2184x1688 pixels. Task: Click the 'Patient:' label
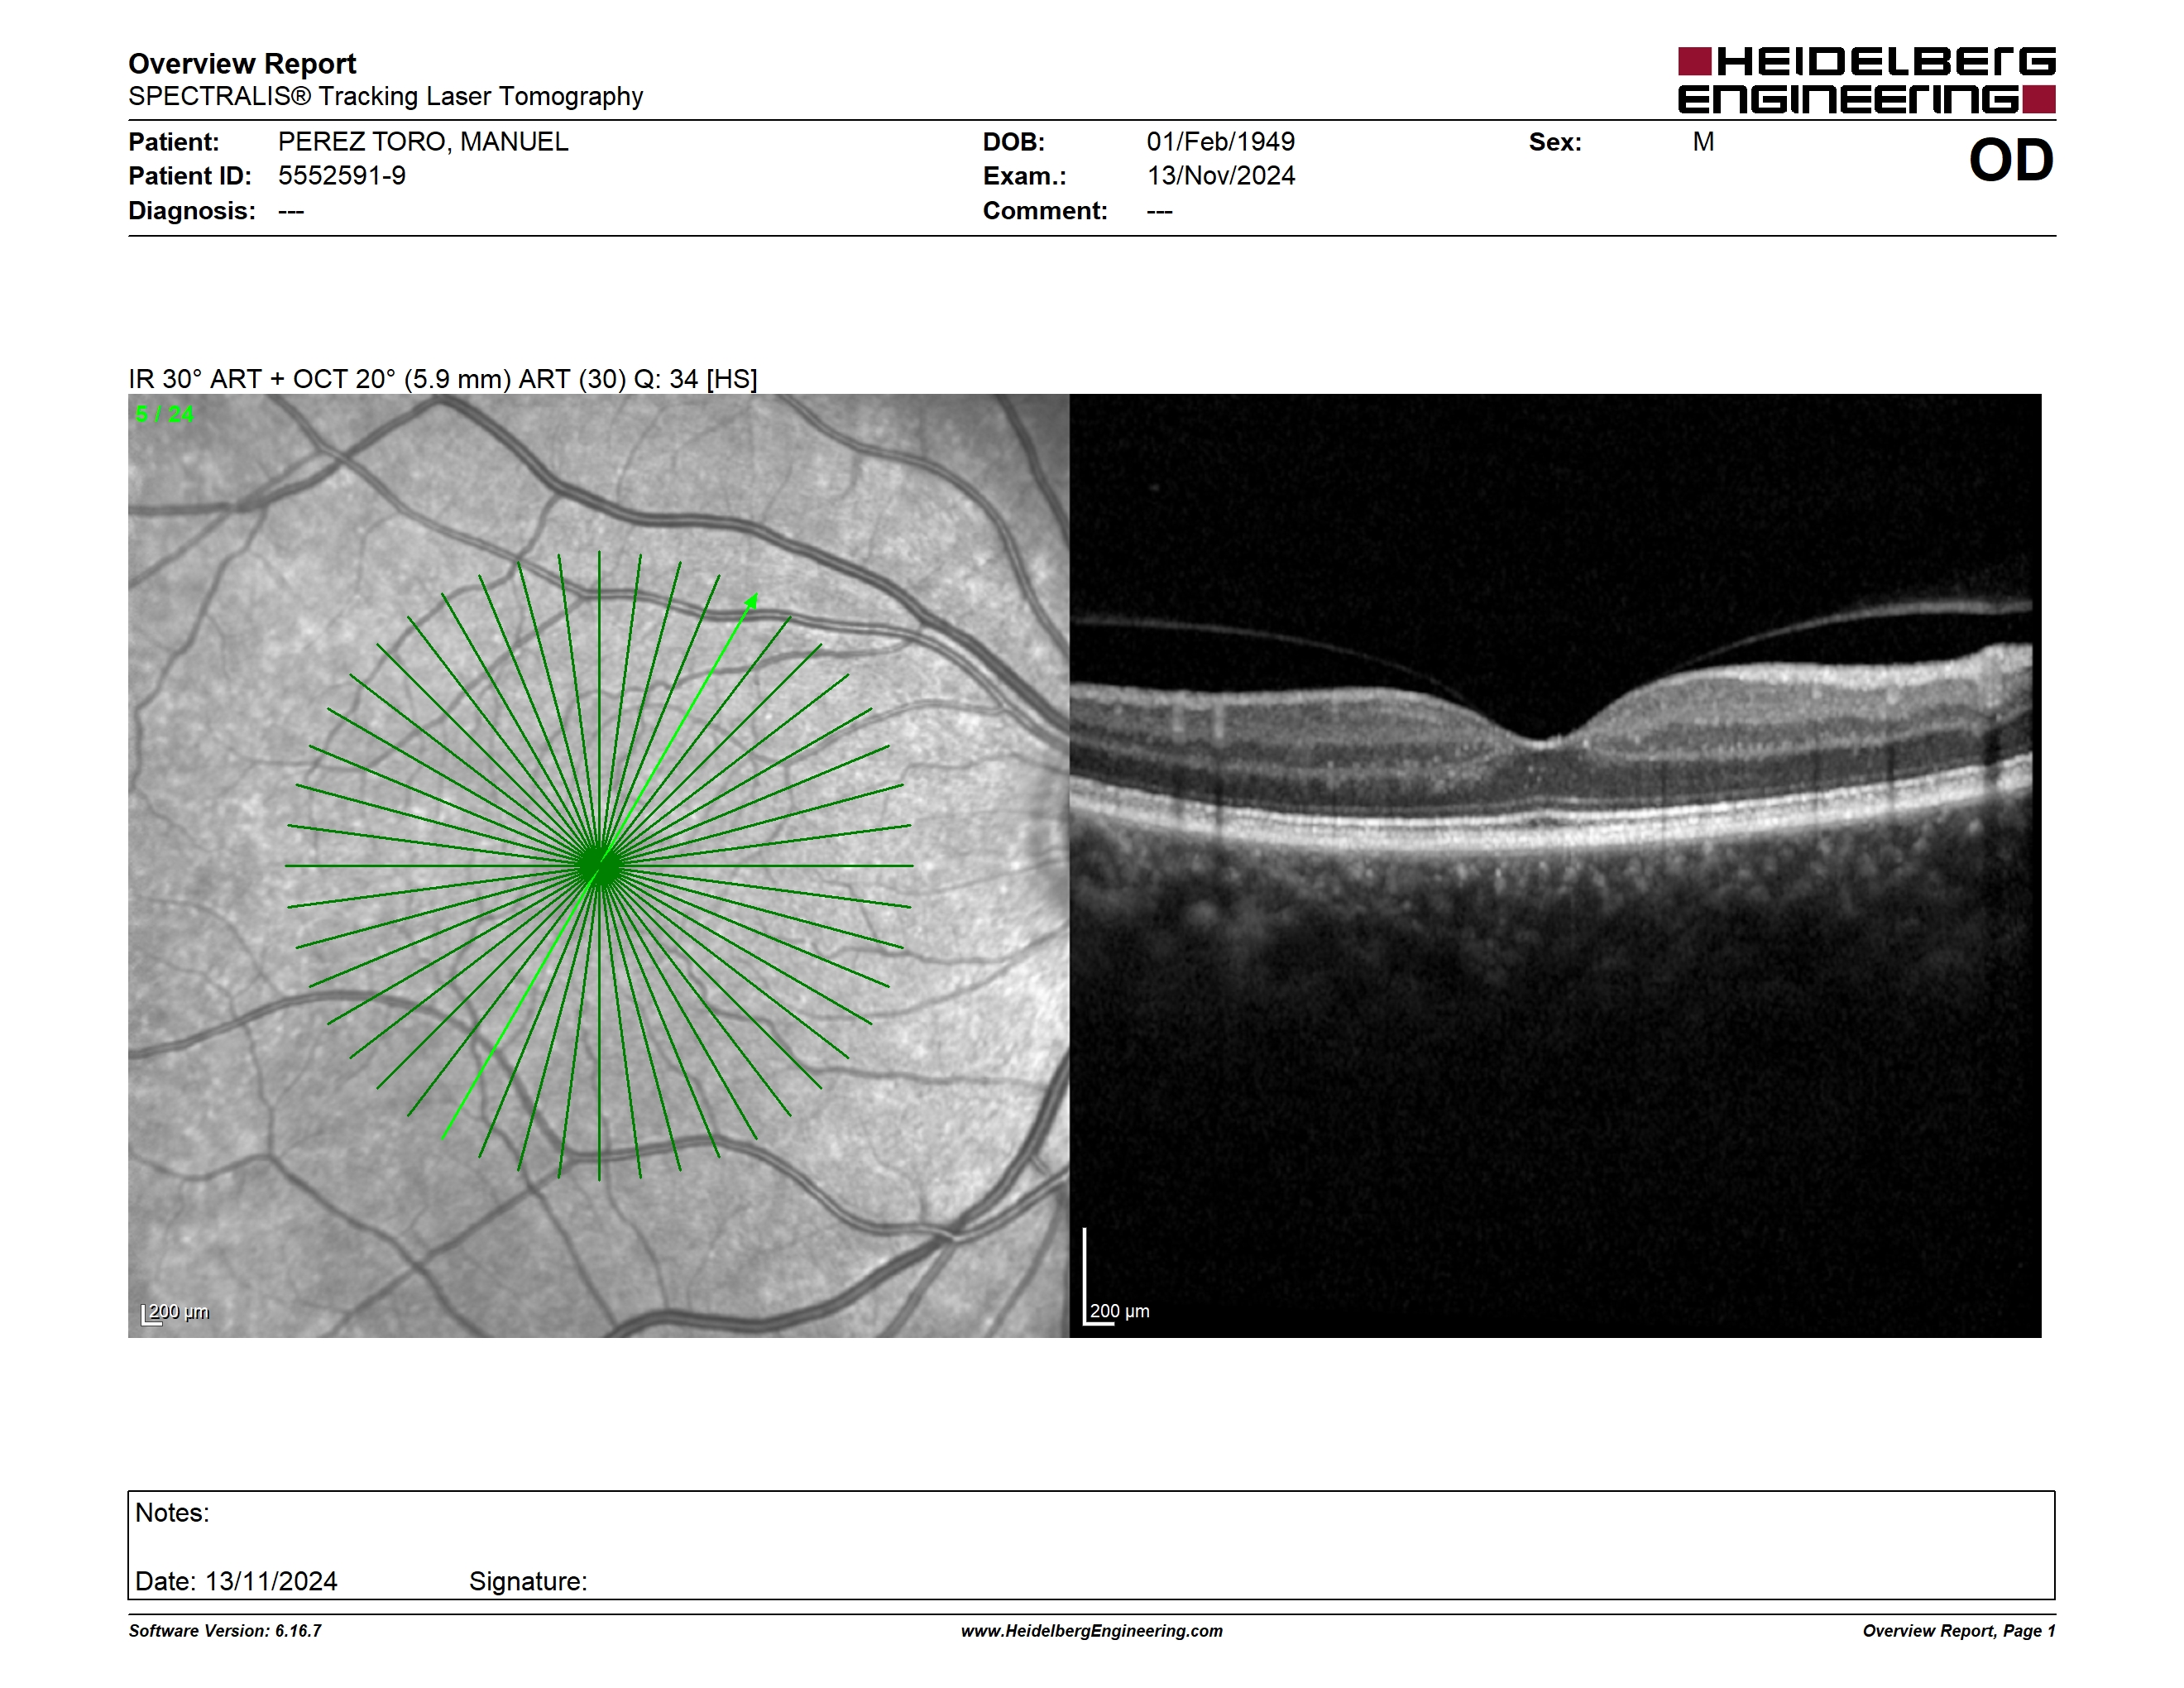click(174, 142)
